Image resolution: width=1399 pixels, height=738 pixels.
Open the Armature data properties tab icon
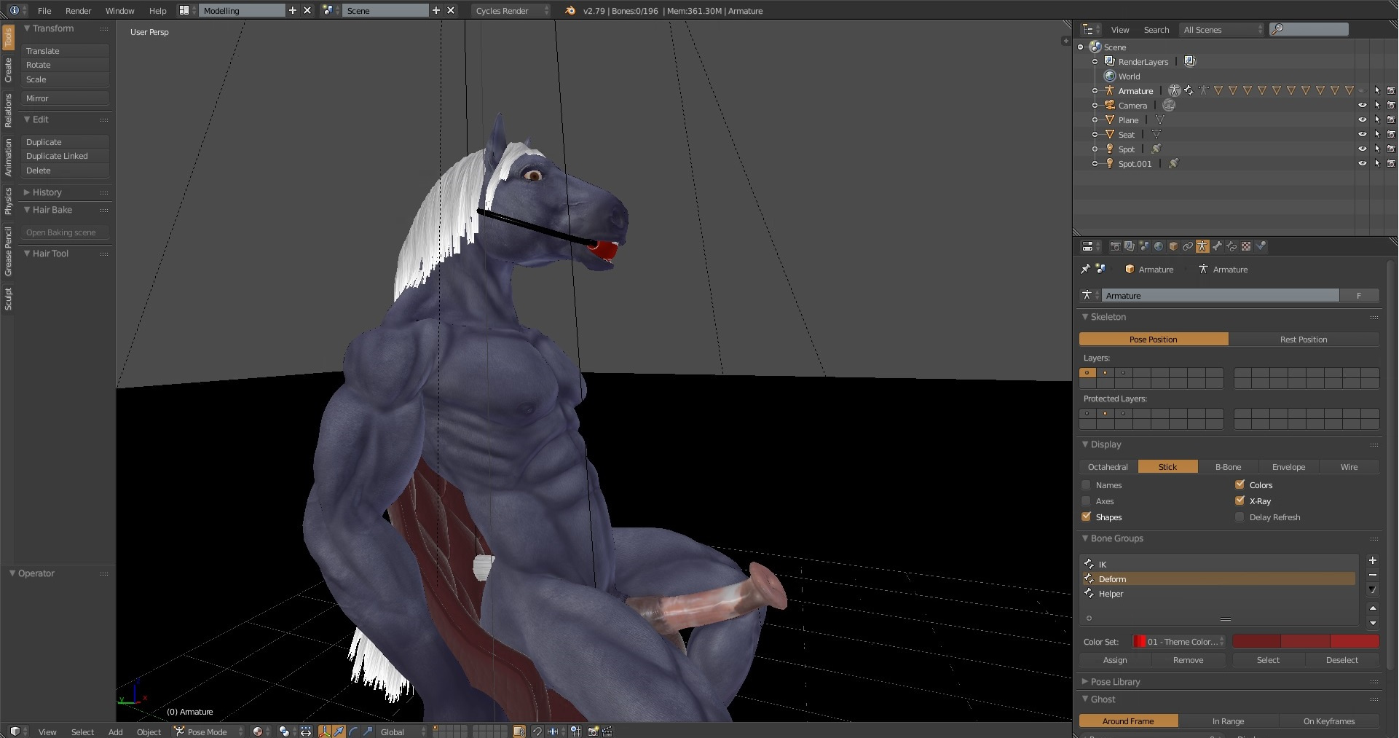pos(1202,246)
